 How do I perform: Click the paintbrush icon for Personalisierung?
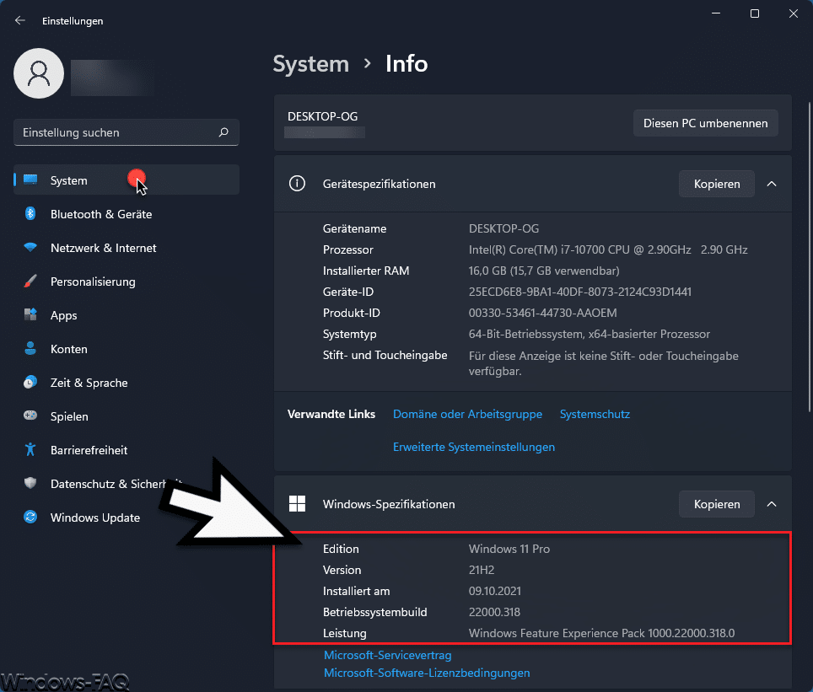[30, 281]
